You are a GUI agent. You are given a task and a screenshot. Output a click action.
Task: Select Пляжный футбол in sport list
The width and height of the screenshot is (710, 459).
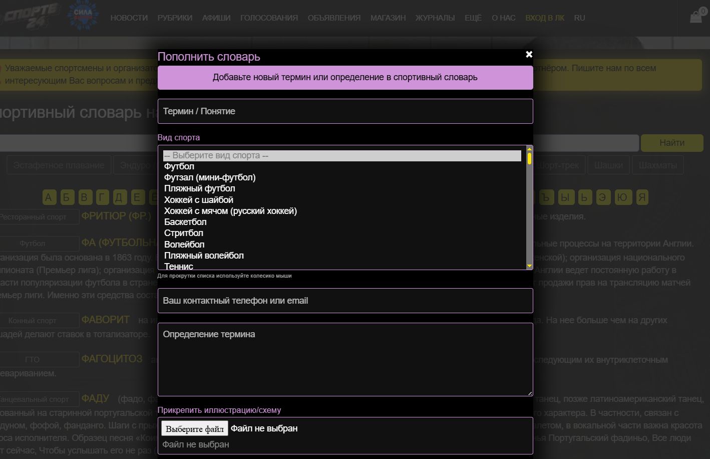342,188
